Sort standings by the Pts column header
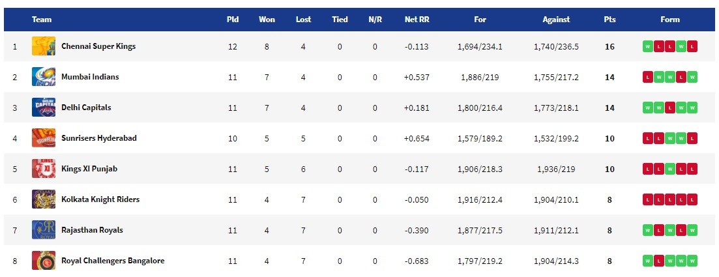Screen dimensions: 719x277 (x=609, y=20)
